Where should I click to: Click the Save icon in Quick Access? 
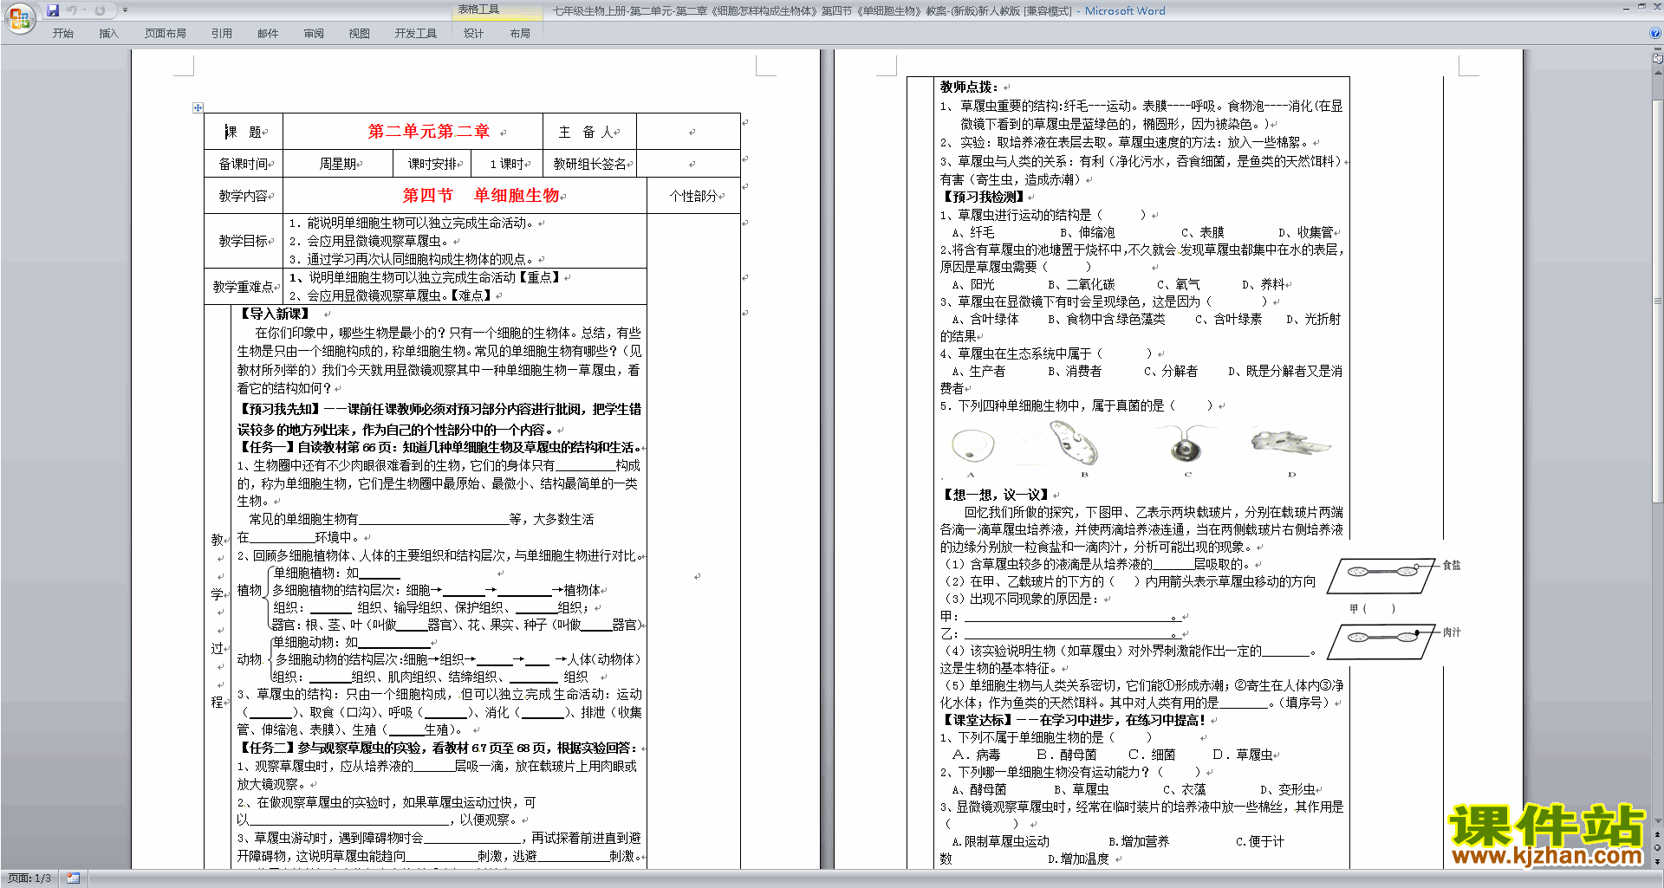53,10
